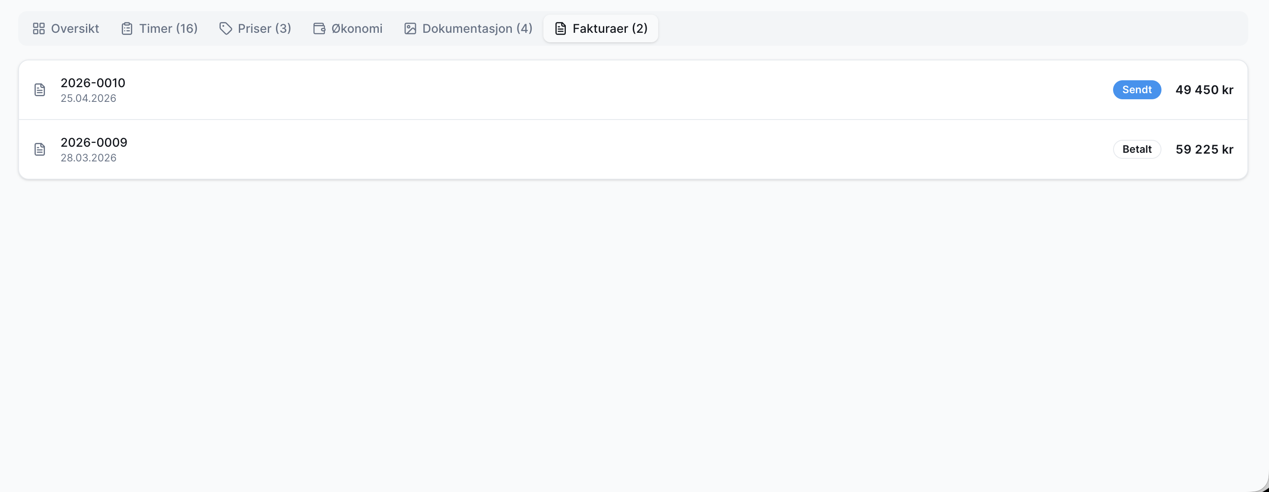
Task: Go to the Priser (3) tab
Action: [x=255, y=28]
